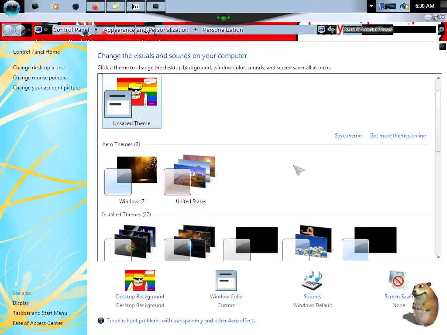Click the help icon at top right
The height and width of the screenshot is (335, 447).
pos(443,47)
